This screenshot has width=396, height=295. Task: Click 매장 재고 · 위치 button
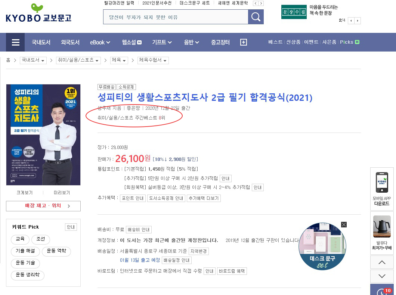pos(43,206)
